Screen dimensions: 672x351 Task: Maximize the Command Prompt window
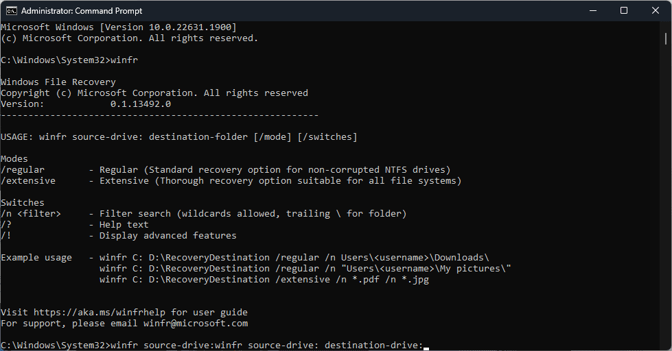point(624,11)
